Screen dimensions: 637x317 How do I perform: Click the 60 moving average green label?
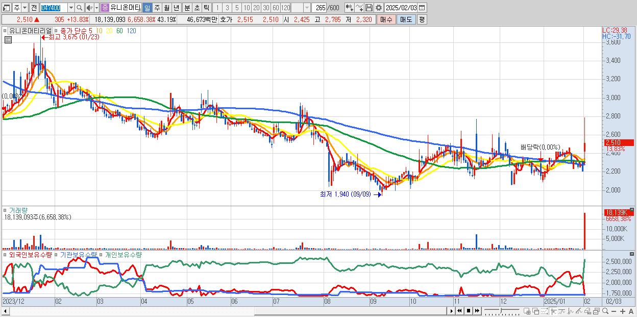point(119,31)
